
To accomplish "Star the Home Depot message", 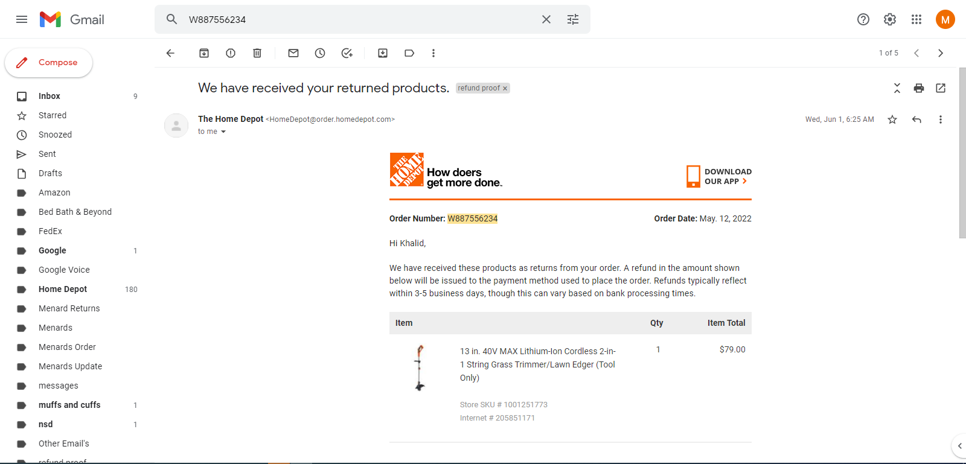I will click(x=892, y=119).
